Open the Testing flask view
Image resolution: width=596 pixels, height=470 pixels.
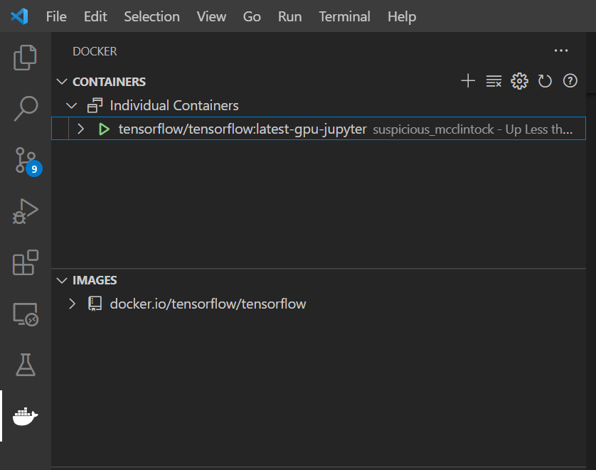(26, 365)
